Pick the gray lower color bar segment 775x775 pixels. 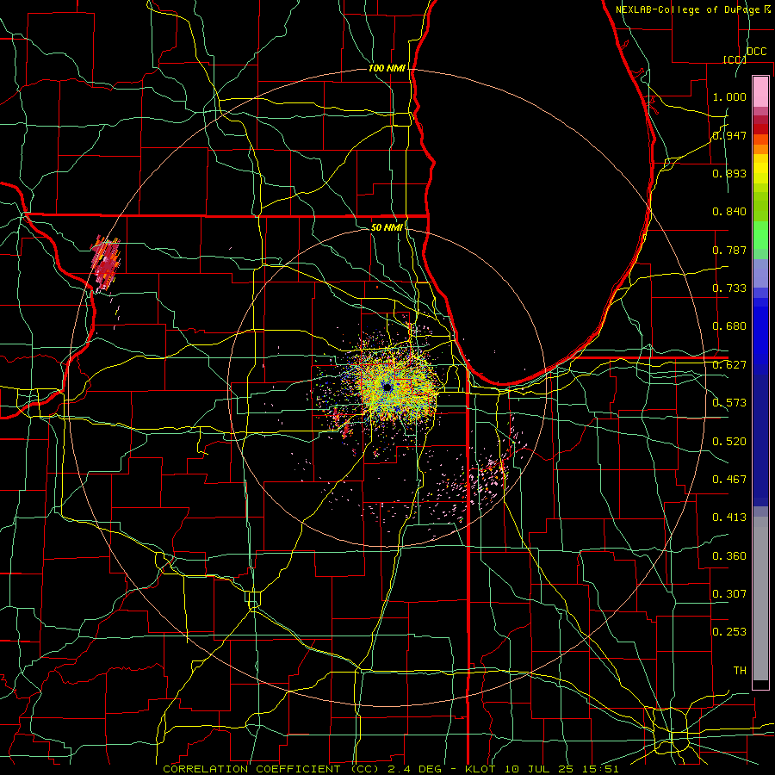tap(760, 603)
